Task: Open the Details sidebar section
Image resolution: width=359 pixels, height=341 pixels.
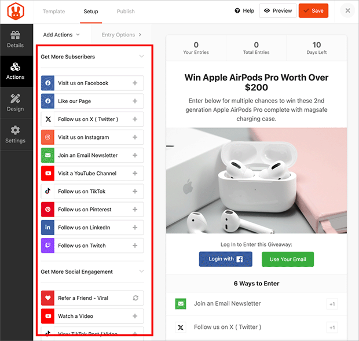Action: tap(15, 39)
